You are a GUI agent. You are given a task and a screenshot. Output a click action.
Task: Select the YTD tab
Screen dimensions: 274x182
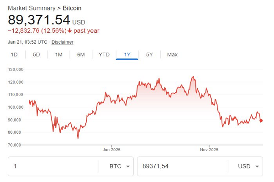click(104, 55)
